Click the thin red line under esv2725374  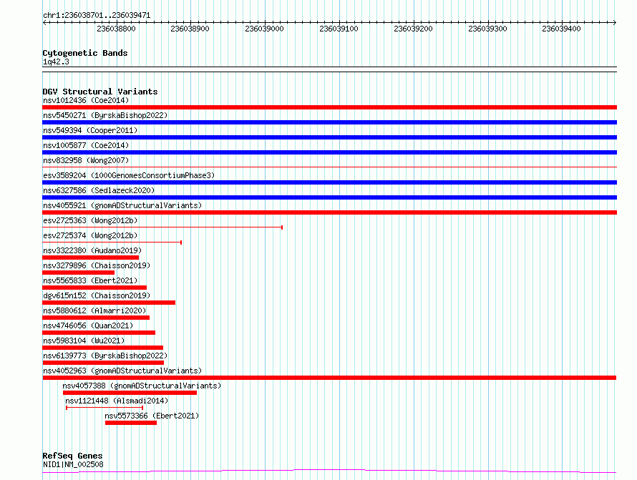[112, 243]
